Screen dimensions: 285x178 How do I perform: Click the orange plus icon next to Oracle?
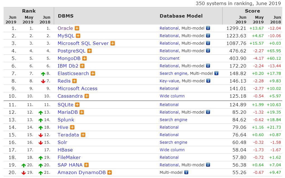(x=77, y=28)
